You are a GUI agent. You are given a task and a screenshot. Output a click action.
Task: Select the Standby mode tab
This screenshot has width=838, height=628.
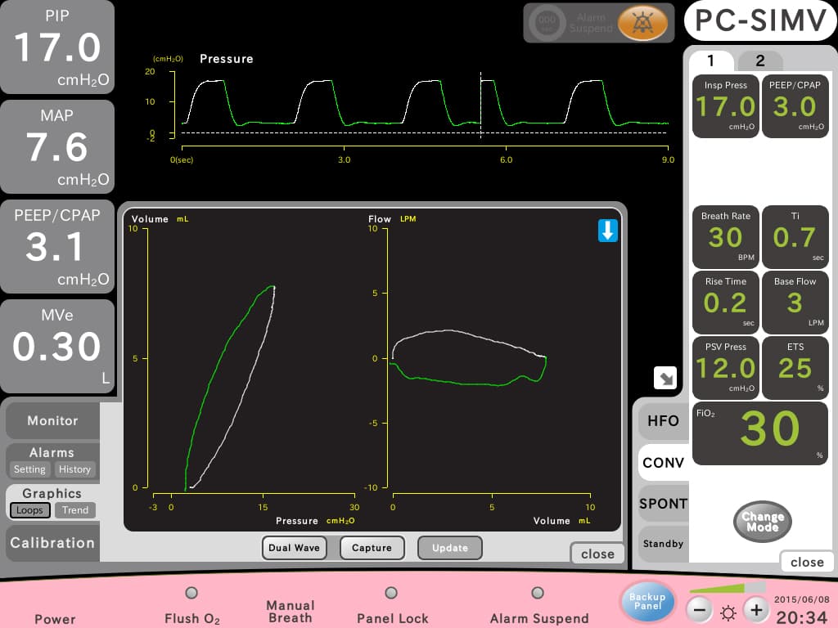pos(663,544)
